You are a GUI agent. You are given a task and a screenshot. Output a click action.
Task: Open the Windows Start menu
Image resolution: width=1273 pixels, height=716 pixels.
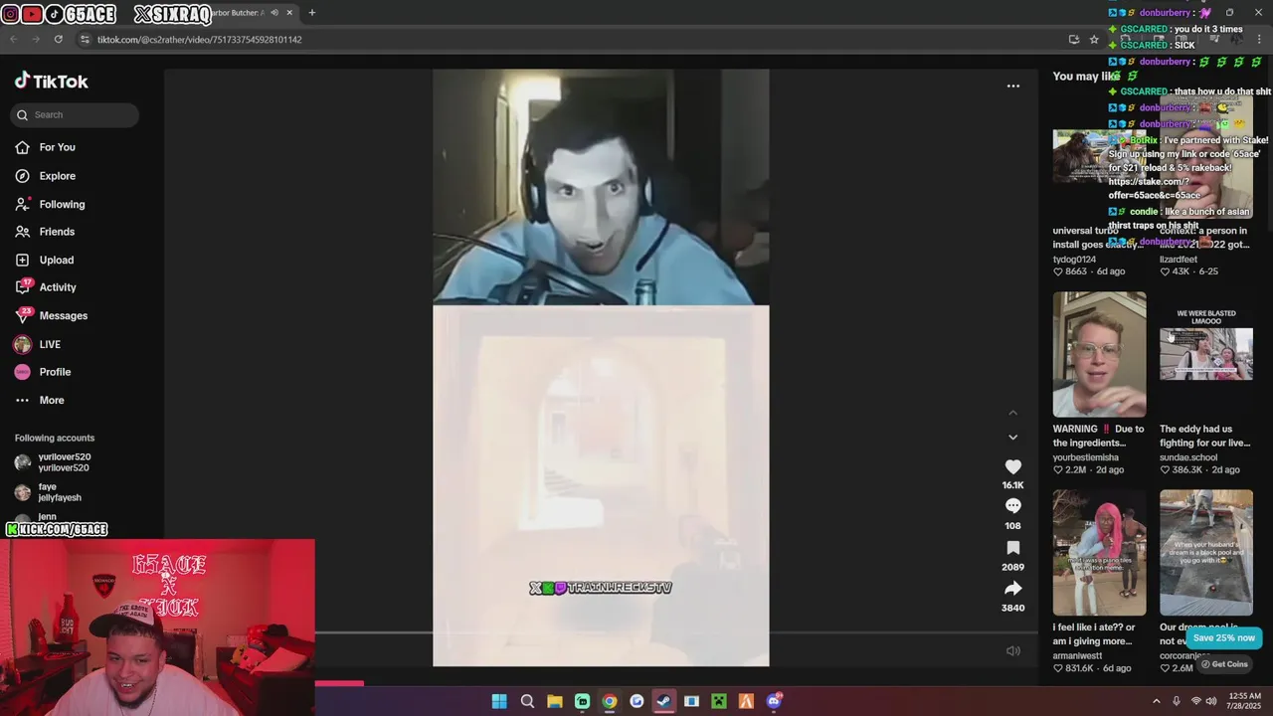point(499,701)
